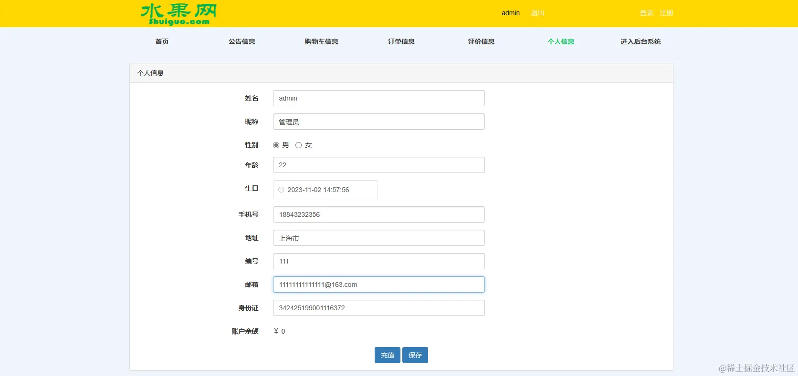Select the 个人信息 navigation item
Viewport: 798px width, 376px height.
pos(561,41)
